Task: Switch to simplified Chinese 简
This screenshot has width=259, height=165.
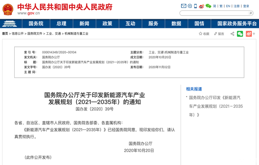Action: pyautogui.click(x=214, y=6)
